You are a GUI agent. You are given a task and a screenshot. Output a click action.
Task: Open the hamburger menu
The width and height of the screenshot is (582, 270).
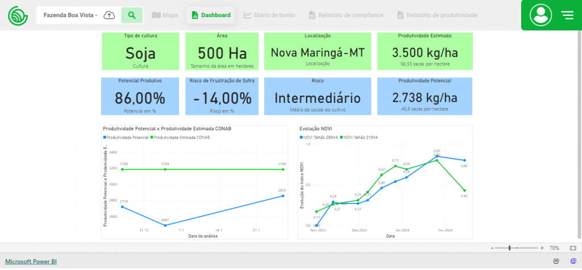(567, 15)
